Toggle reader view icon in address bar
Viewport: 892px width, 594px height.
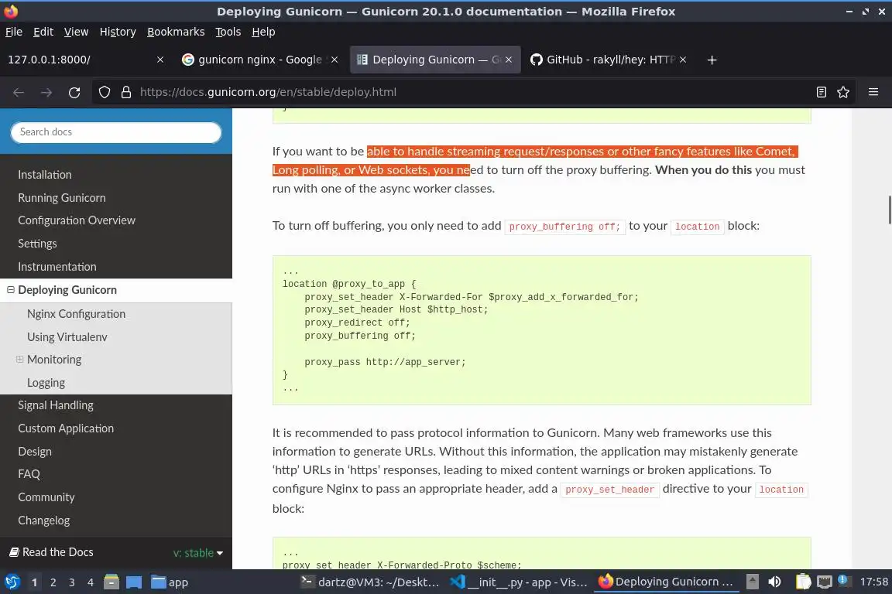tap(821, 92)
